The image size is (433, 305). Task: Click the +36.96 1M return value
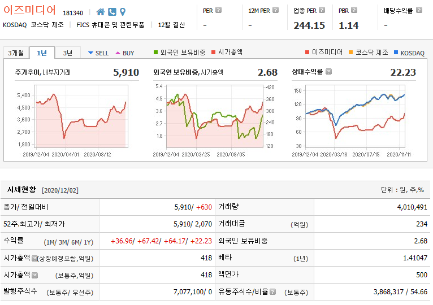(x=122, y=241)
